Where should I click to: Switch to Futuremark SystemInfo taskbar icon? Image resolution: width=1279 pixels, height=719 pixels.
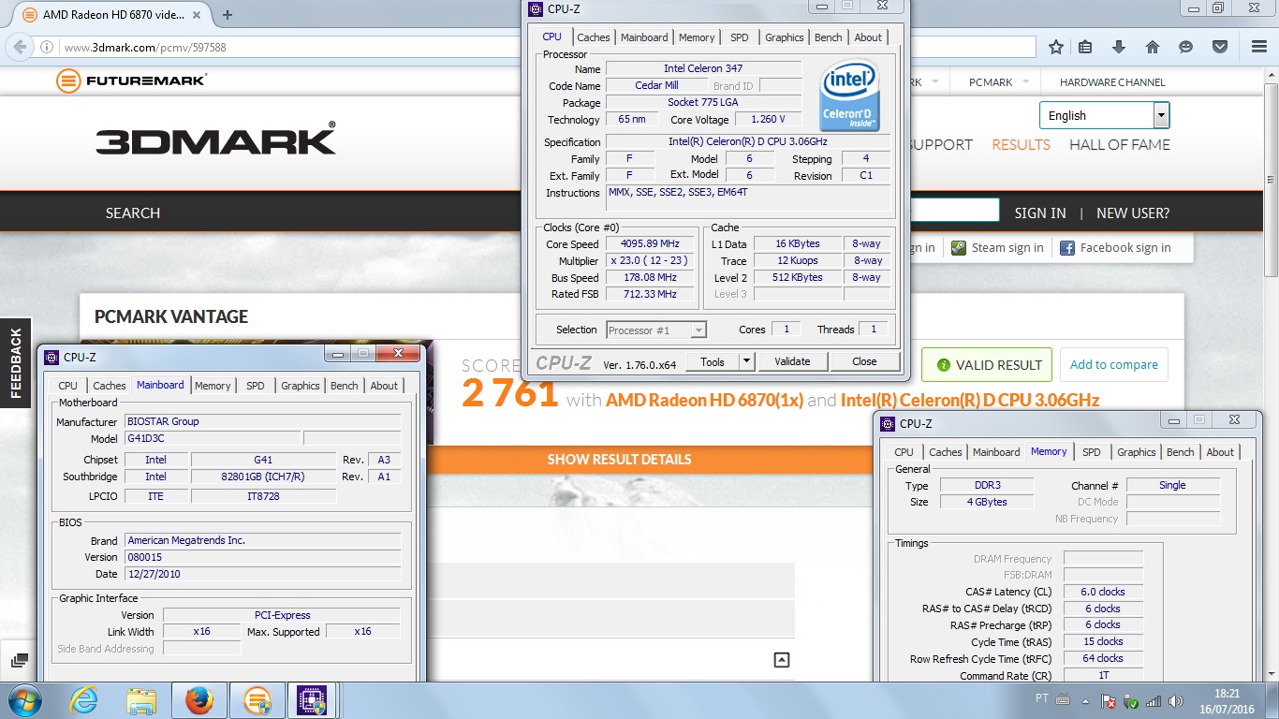click(x=257, y=700)
